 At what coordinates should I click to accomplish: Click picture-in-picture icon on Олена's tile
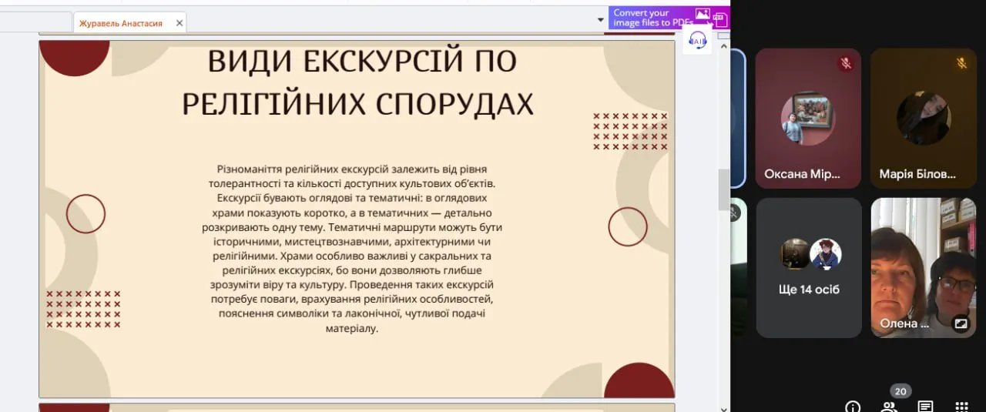961,323
